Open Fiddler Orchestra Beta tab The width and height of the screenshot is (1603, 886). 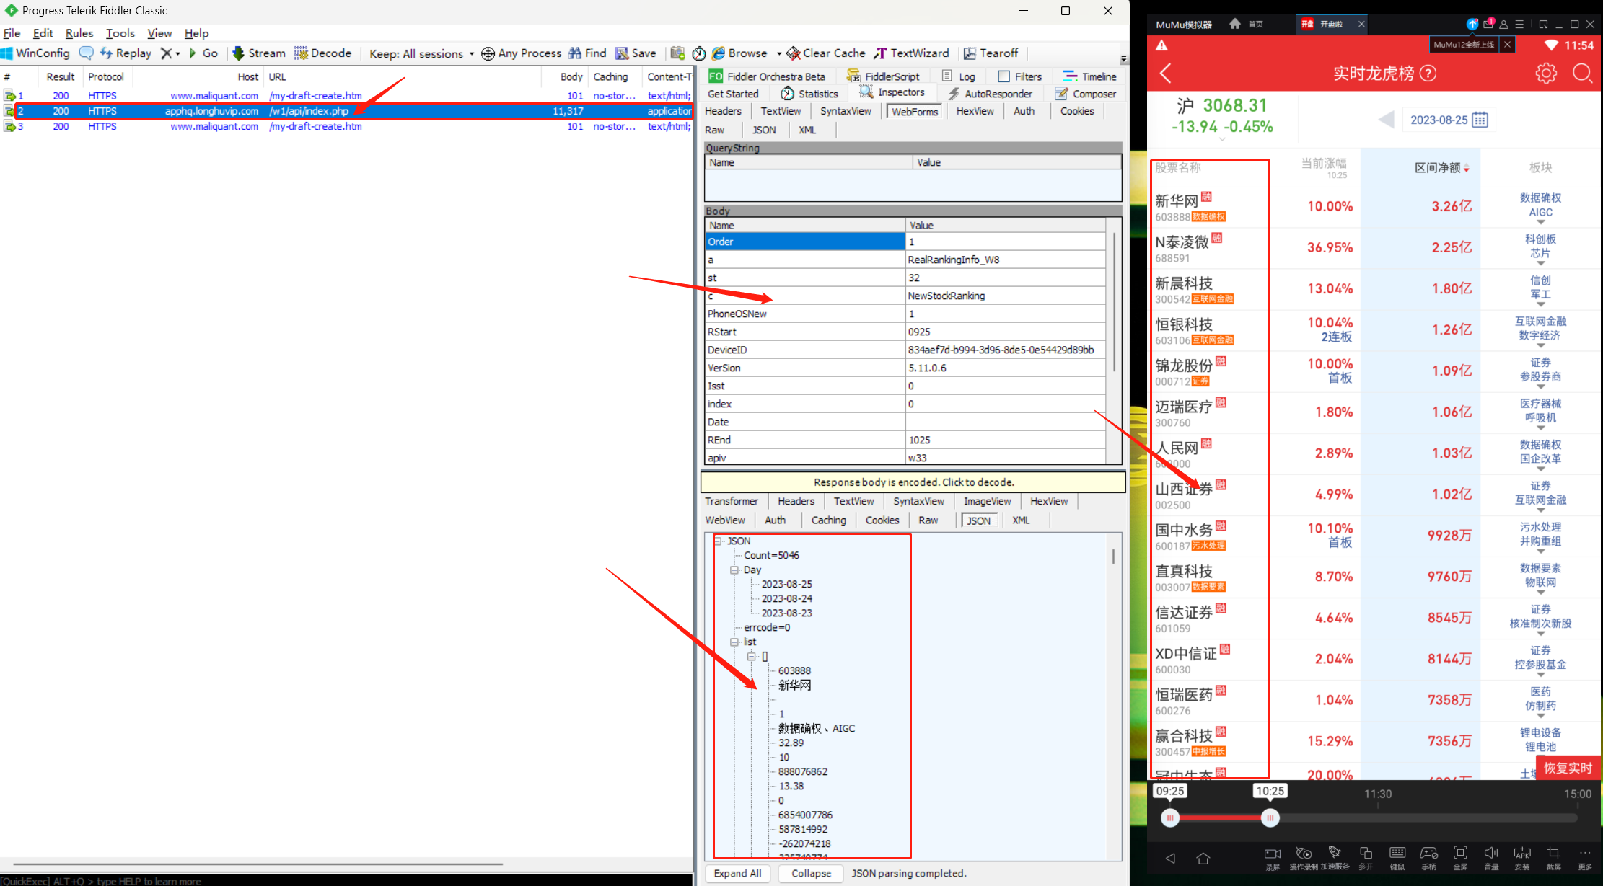pyautogui.click(x=767, y=76)
